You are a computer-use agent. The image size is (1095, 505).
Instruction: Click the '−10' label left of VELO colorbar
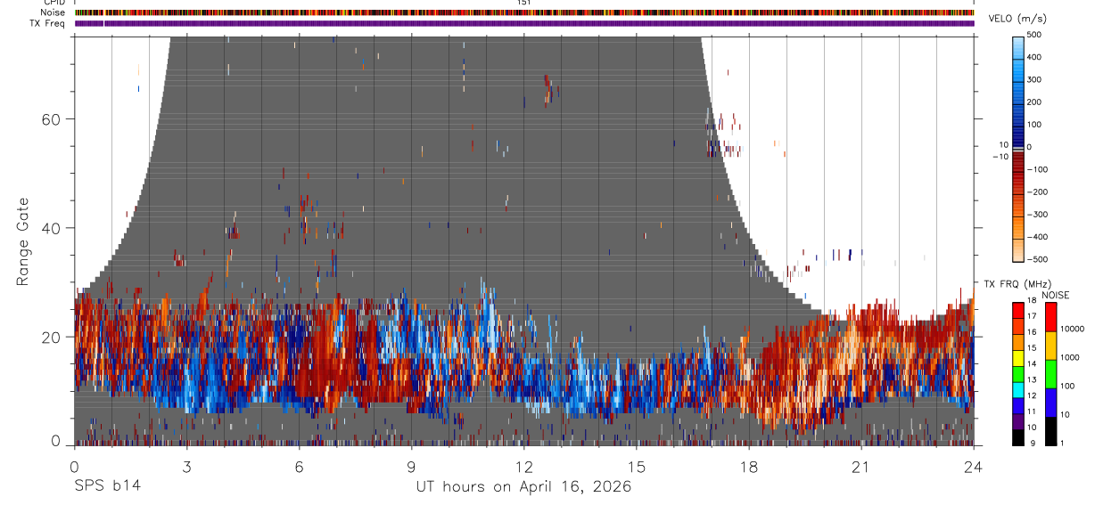click(x=1000, y=157)
